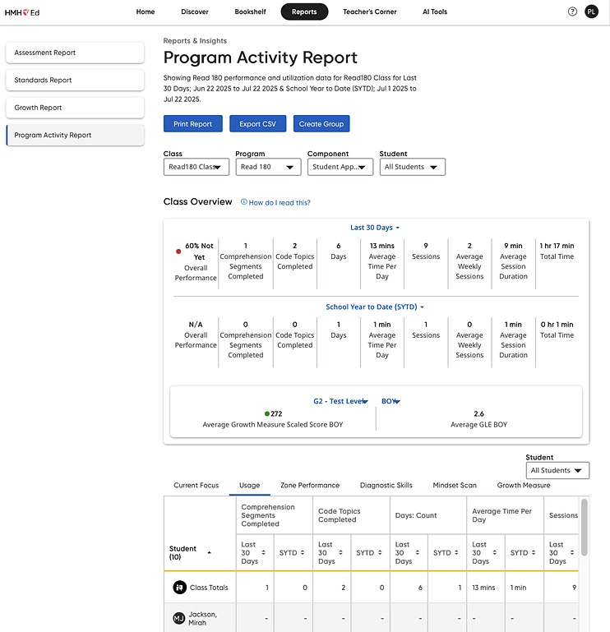Open the Component dropdown Student App
Image resolution: width=610 pixels, height=632 pixels.
340,167
